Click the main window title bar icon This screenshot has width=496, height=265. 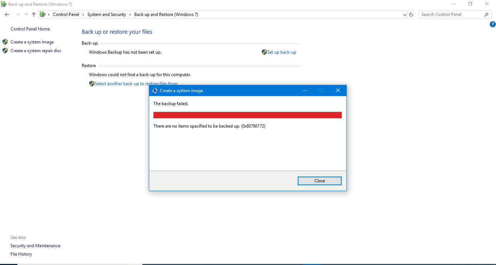[x=4, y=4]
